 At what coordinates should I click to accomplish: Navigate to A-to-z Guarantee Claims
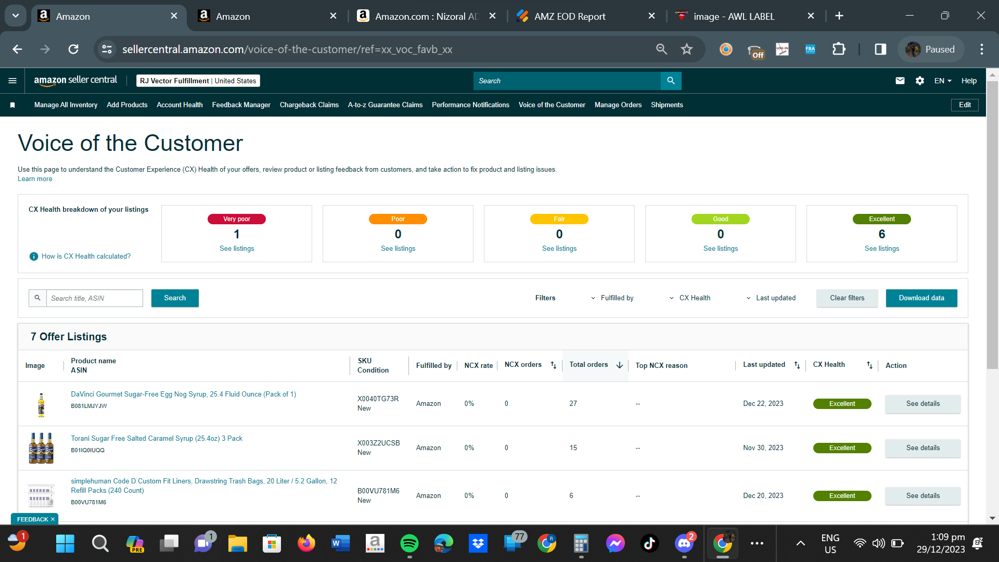tap(385, 105)
